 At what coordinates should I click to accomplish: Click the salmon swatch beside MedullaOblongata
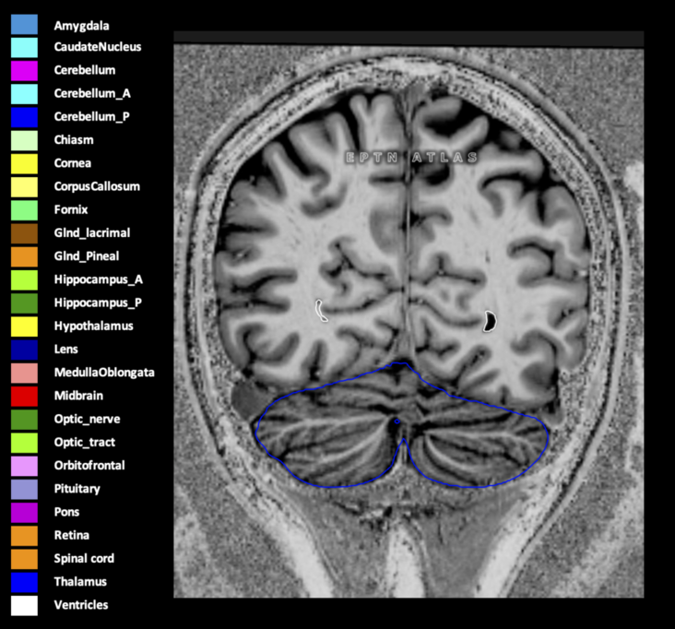click(24, 374)
